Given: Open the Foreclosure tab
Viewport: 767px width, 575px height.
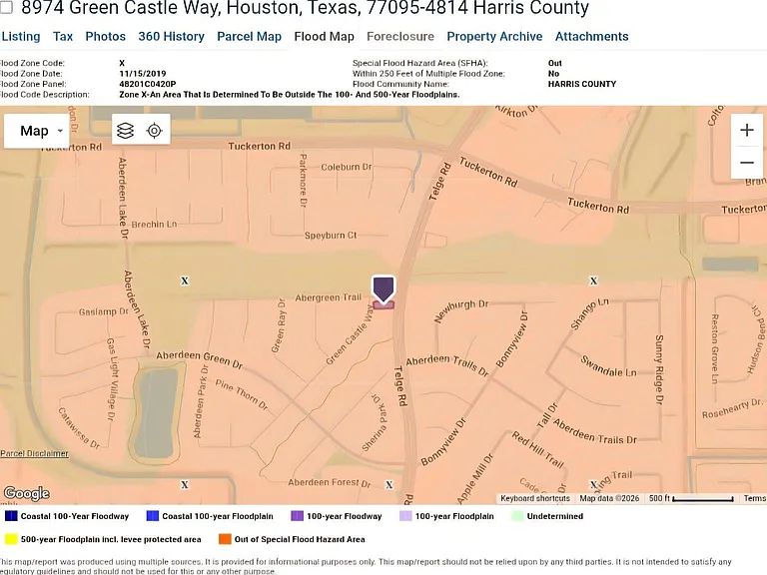Looking at the screenshot, I should click(400, 37).
